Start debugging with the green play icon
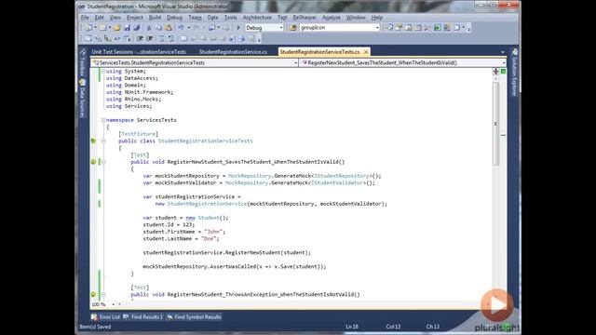596x335 pixels. [x=238, y=28]
